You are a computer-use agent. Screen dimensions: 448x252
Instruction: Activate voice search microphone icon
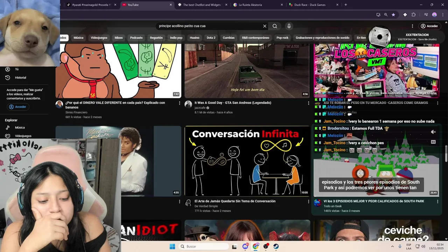289,26
